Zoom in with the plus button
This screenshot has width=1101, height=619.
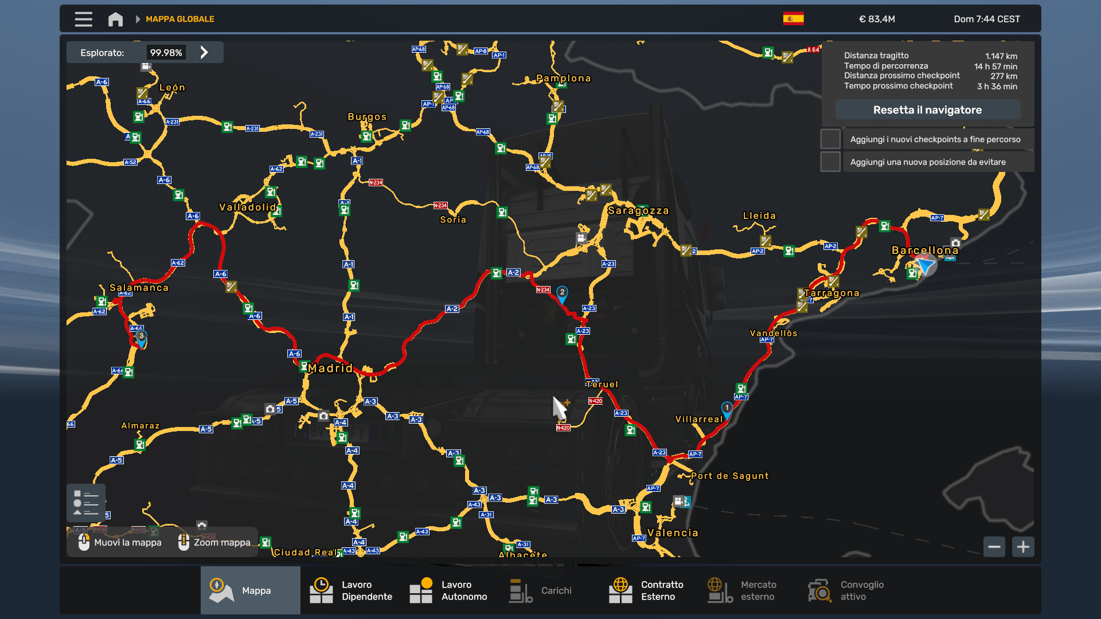point(1023,547)
